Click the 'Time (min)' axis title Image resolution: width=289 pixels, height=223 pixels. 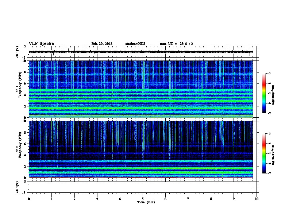146,202
